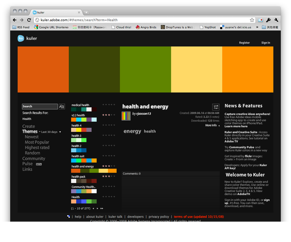The width and height of the screenshot is (291, 242).
Task: Open yuanxi's del.icio.us bookmark
Action: pos(236,27)
